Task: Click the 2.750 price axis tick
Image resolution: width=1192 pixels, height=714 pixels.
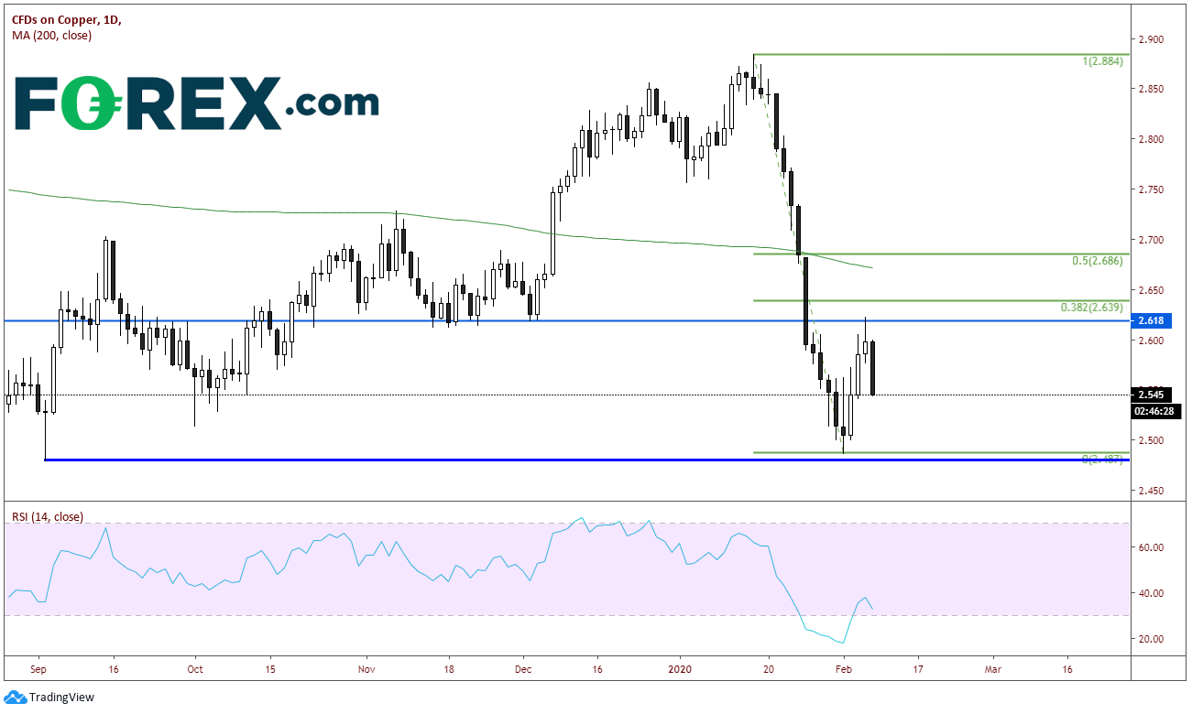Action: (x=1151, y=189)
